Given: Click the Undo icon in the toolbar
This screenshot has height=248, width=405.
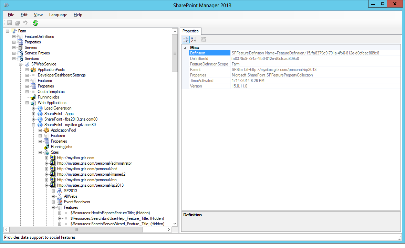Looking at the screenshot, I should pos(25,23).
